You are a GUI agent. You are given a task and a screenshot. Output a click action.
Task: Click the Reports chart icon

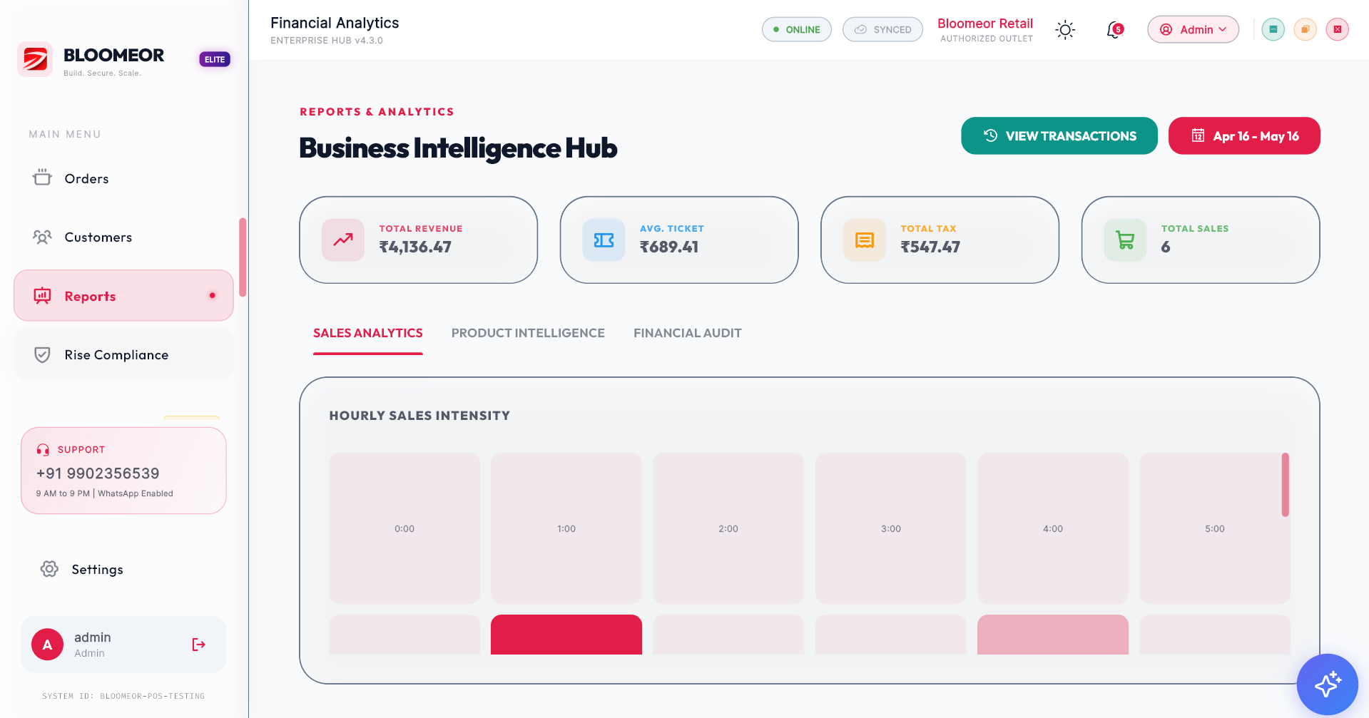pos(42,295)
